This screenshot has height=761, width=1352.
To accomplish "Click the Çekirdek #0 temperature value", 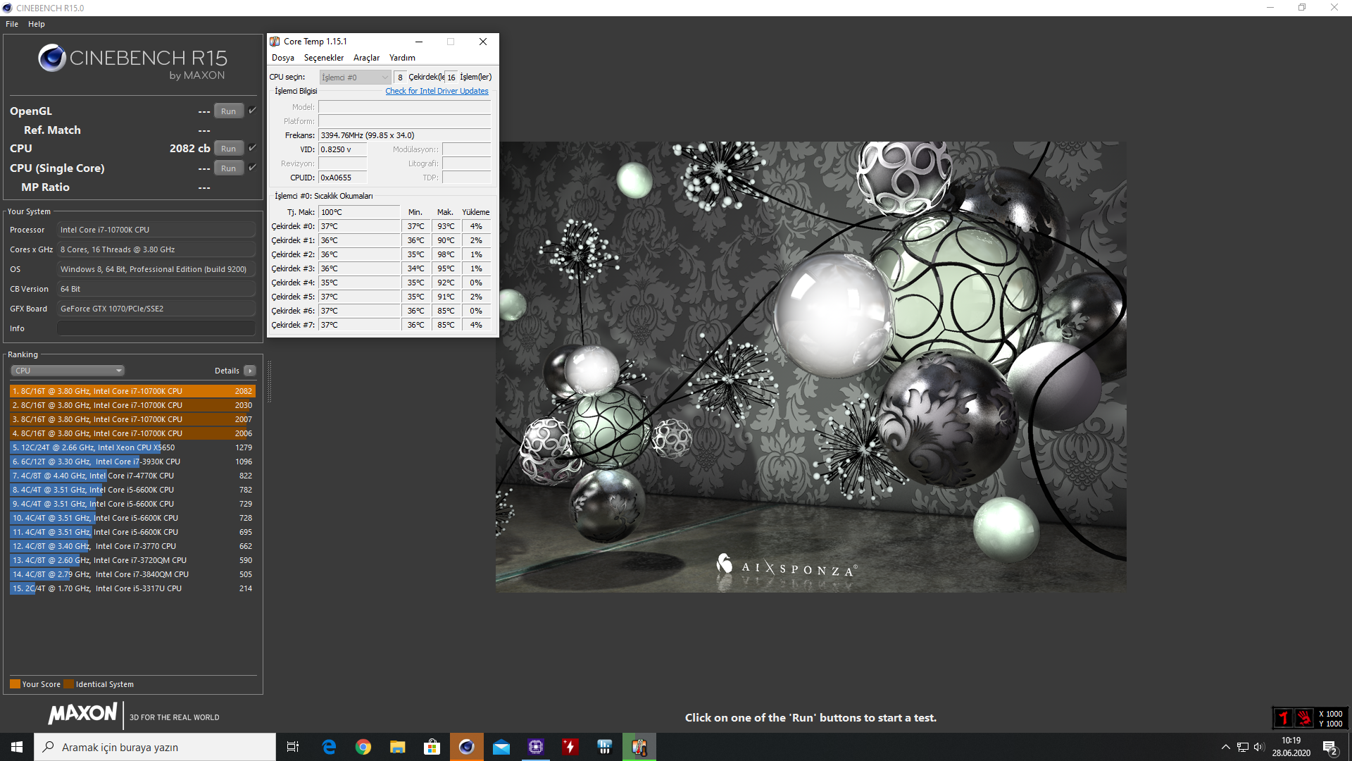I will pos(359,226).
